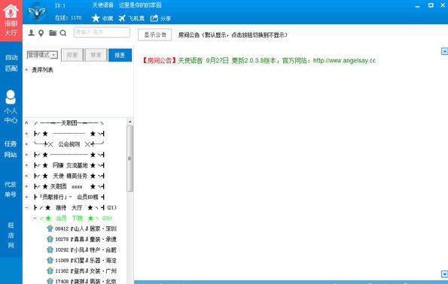Click the name search input field
The height and width of the screenshot is (284, 448).
point(102,32)
